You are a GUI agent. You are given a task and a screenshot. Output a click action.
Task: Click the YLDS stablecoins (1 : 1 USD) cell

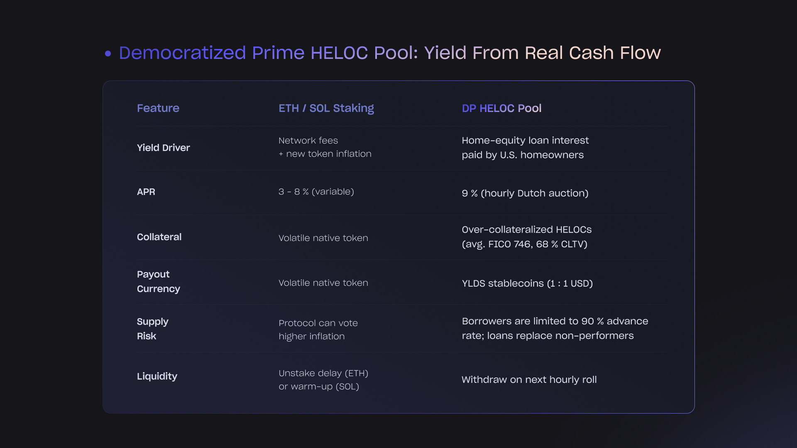pyautogui.click(x=527, y=284)
